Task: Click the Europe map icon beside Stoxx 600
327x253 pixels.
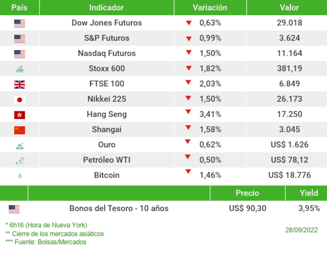Action: (20, 69)
